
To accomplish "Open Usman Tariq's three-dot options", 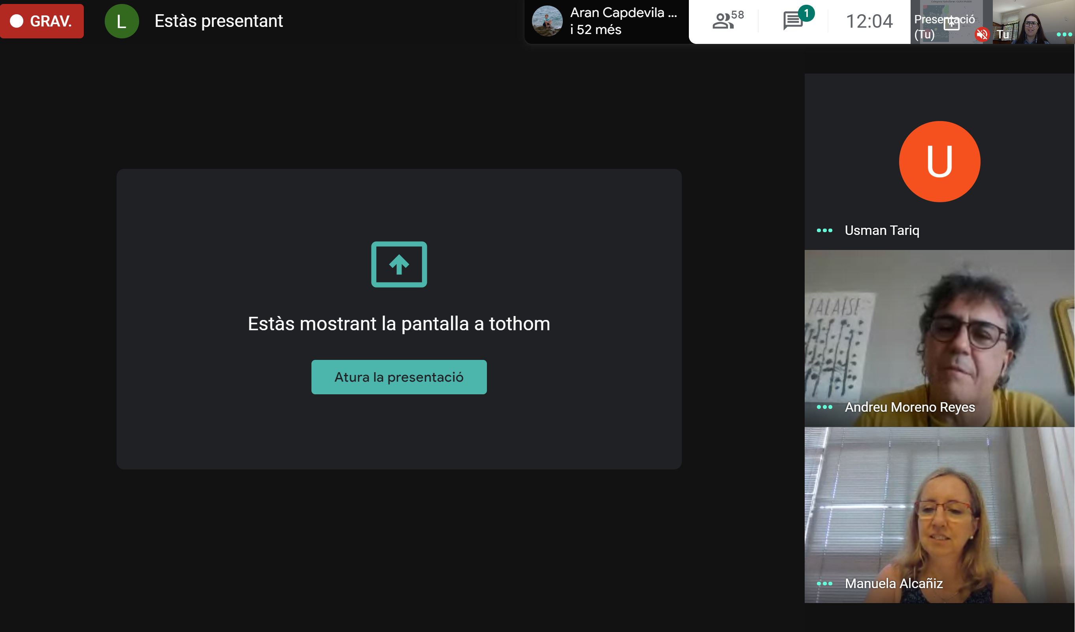I will [x=824, y=231].
